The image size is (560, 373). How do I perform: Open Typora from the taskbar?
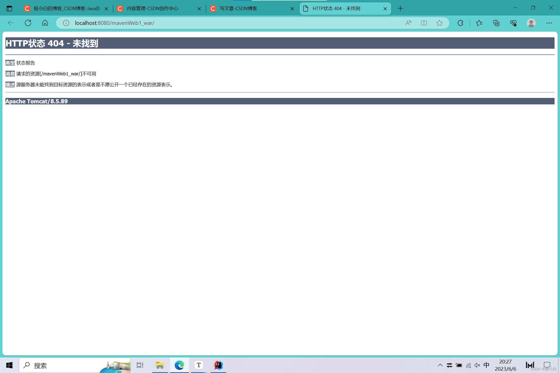click(x=199, y=365)
